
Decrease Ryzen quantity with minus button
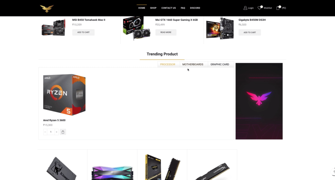45,132
